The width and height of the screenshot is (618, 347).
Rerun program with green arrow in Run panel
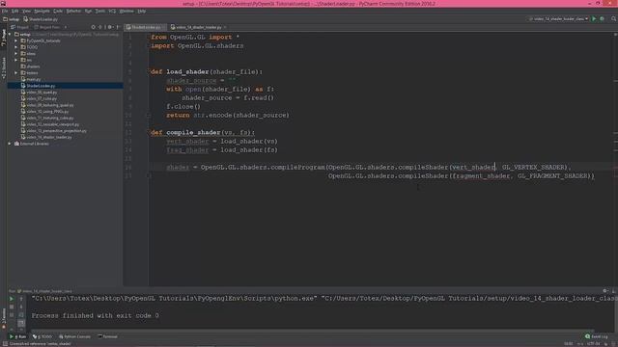coord(12,299)
